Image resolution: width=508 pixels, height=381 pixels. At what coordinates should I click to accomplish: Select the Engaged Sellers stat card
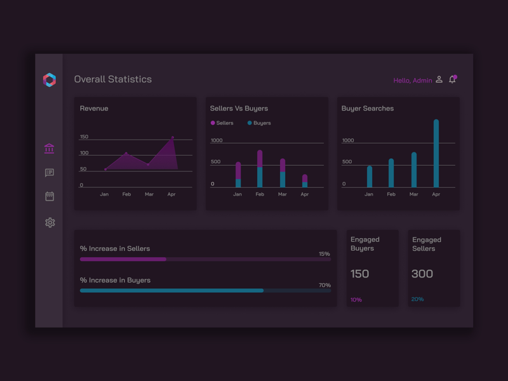[x=434, y=267]
